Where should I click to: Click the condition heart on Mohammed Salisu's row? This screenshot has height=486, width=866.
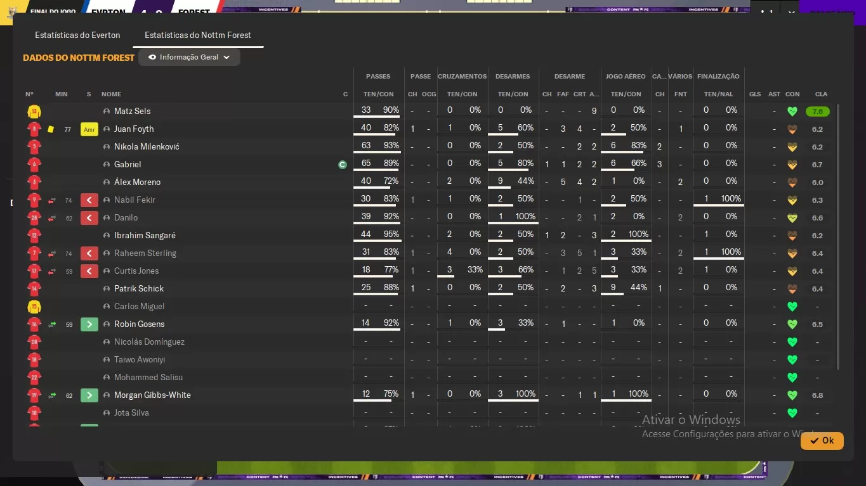click(792, 378)
